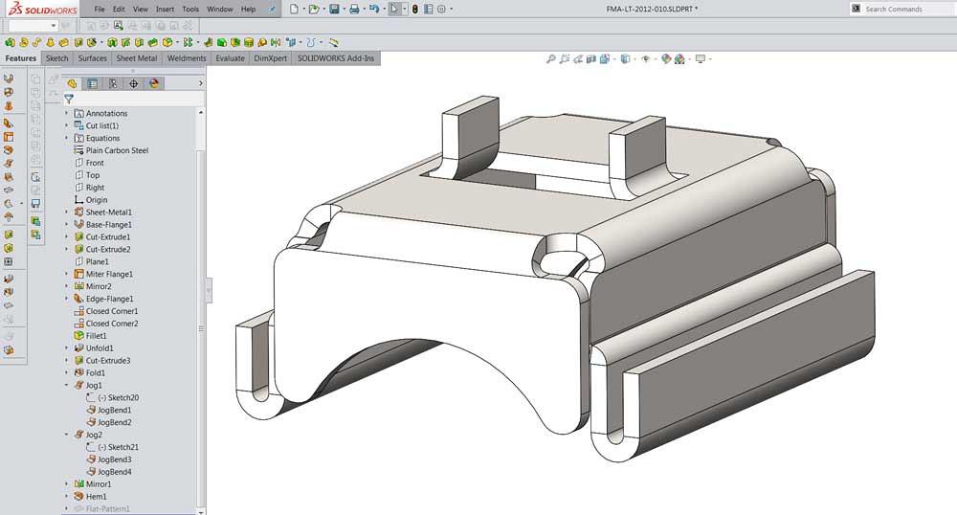Switch to the Sheet Metal tab
957x515 pixels.
137,58
